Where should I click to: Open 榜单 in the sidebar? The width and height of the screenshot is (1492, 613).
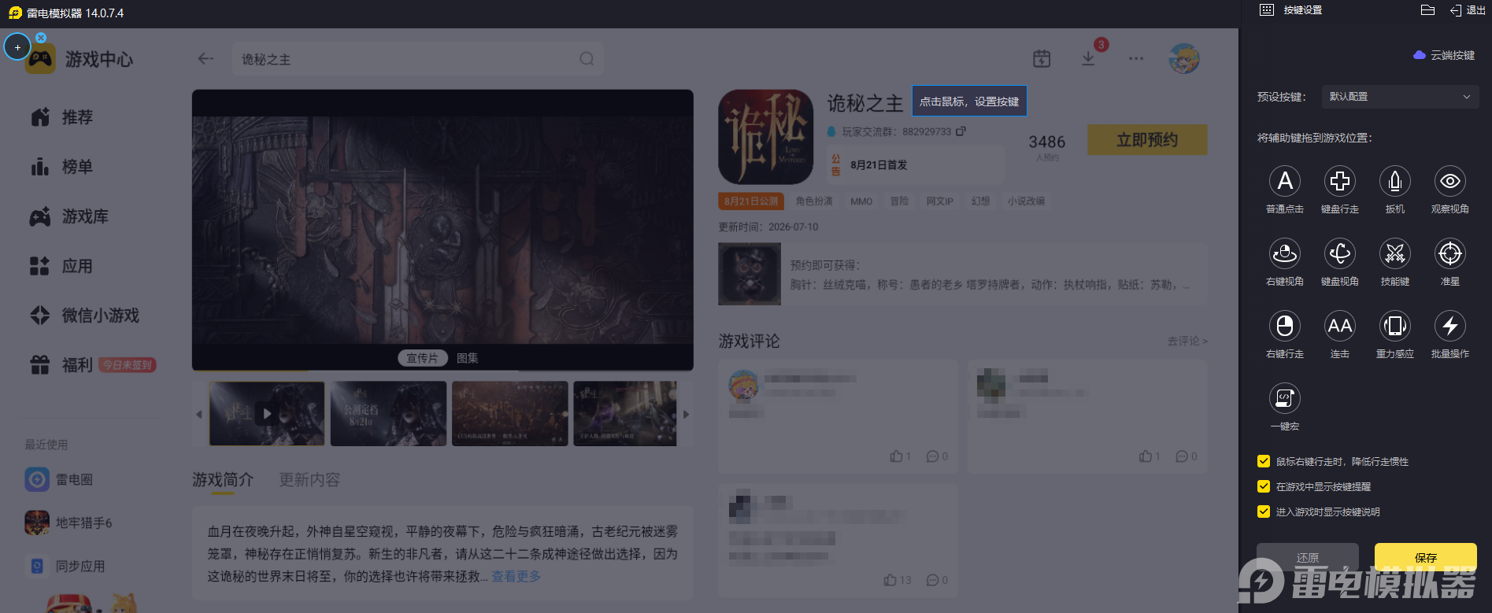[61, 167]
